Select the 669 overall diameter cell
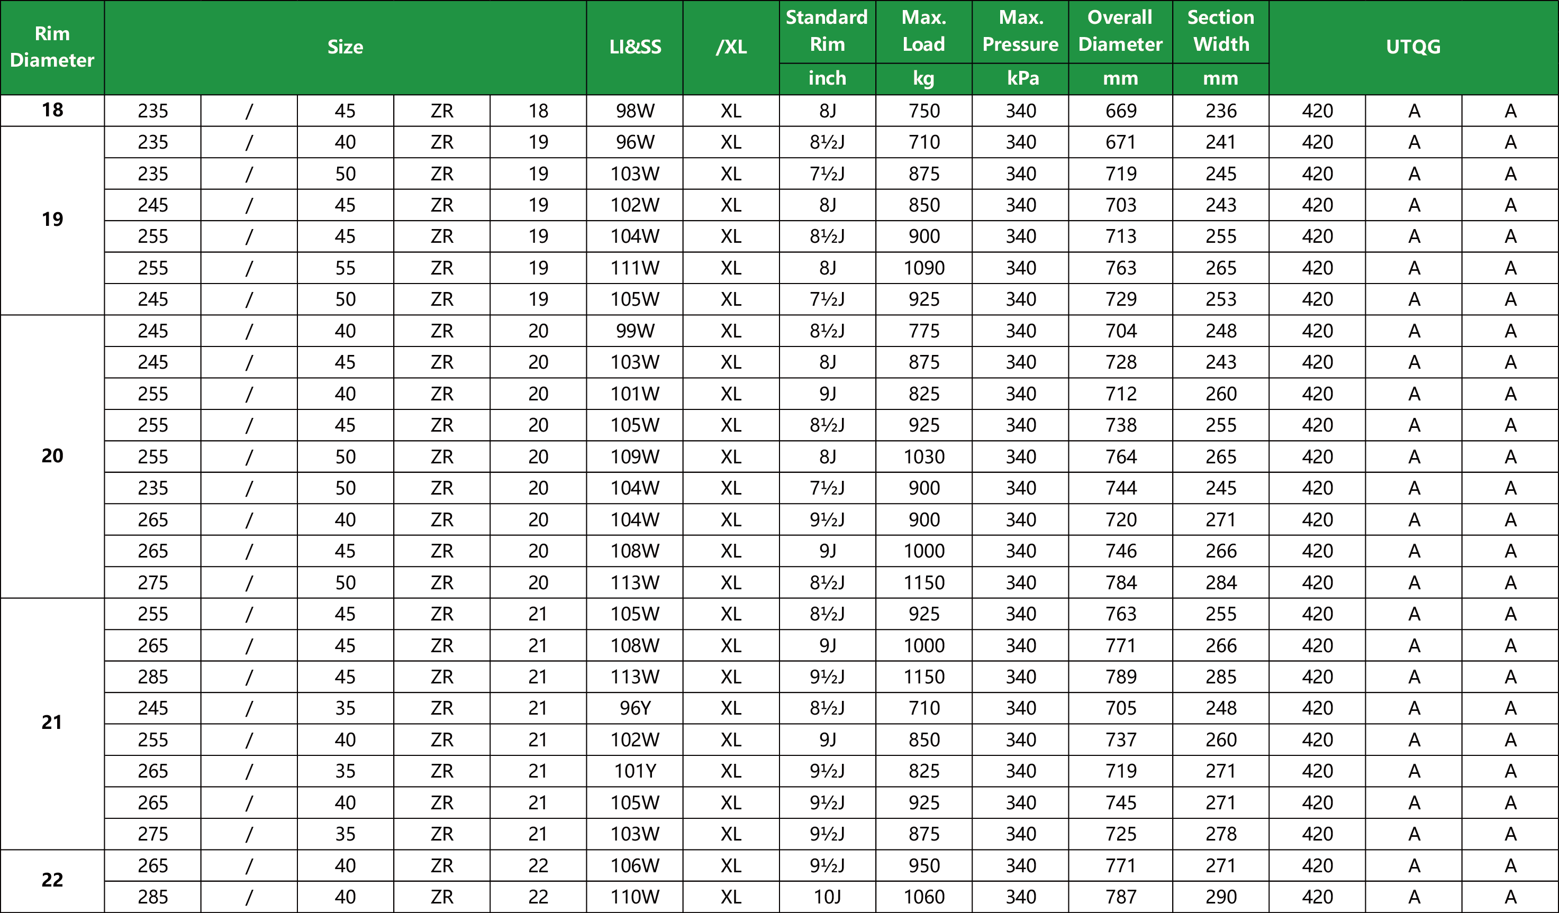 coord(1120,111)
